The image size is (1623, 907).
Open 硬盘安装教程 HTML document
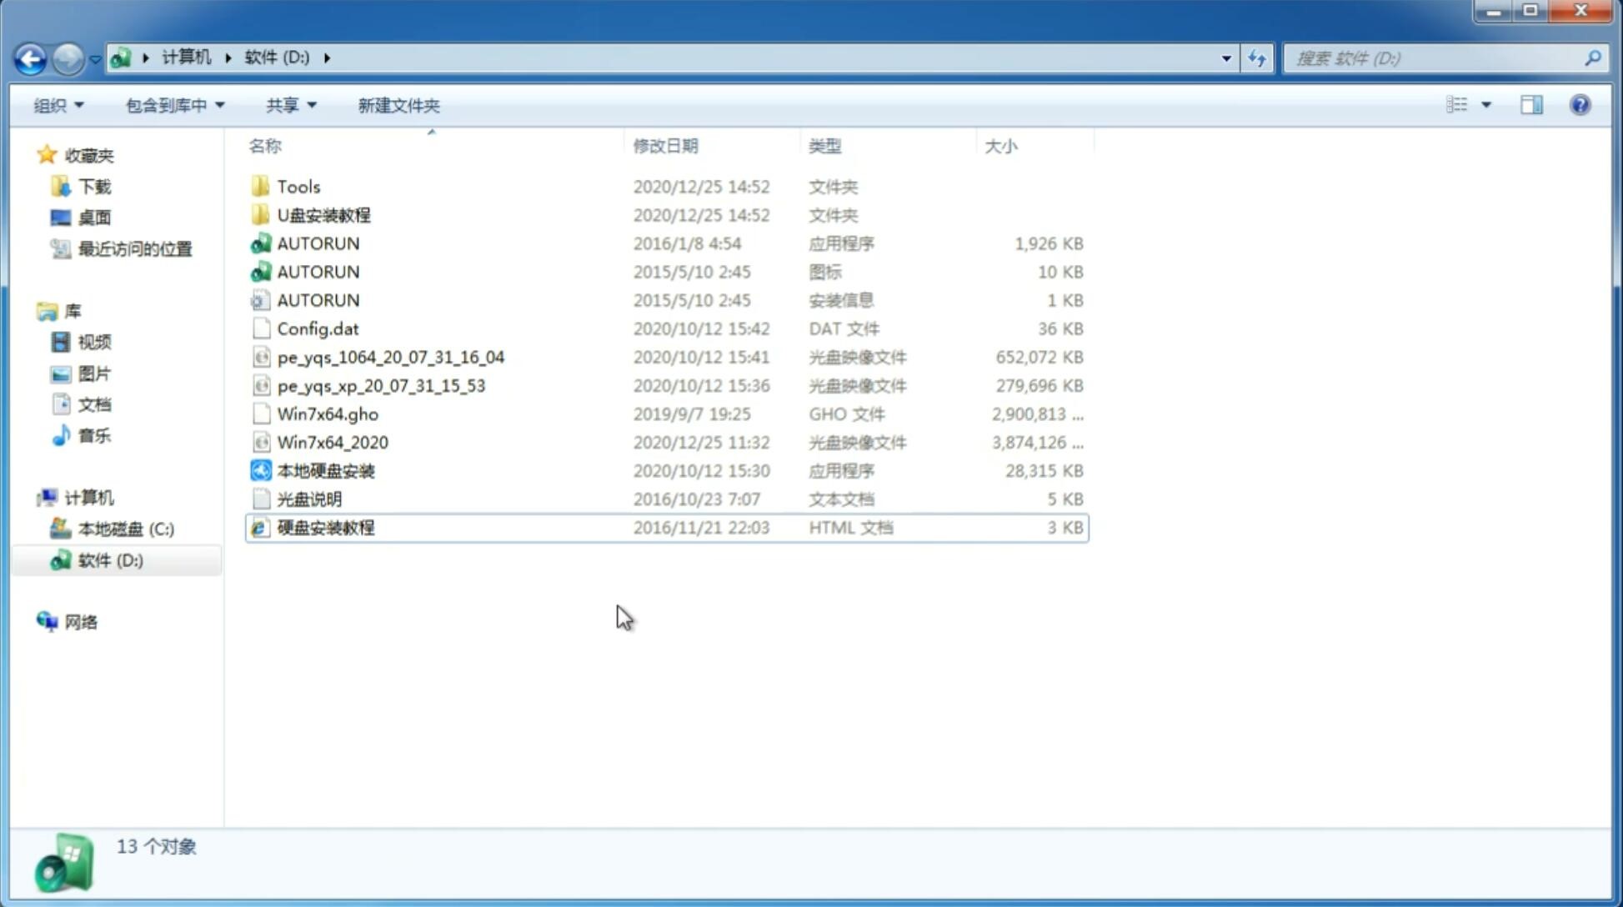click(x=325, y=527)
